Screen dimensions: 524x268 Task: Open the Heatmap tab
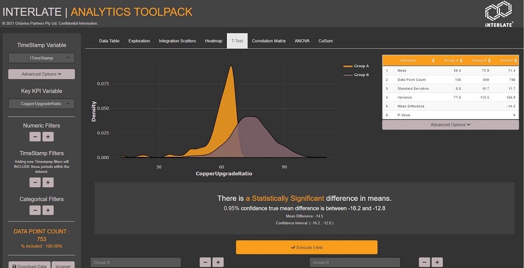[x=214, y=41]
